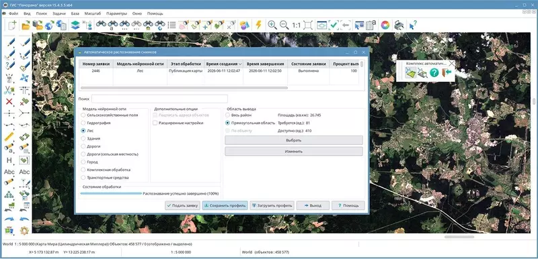Select the Лес model radio button

(83, 131)
